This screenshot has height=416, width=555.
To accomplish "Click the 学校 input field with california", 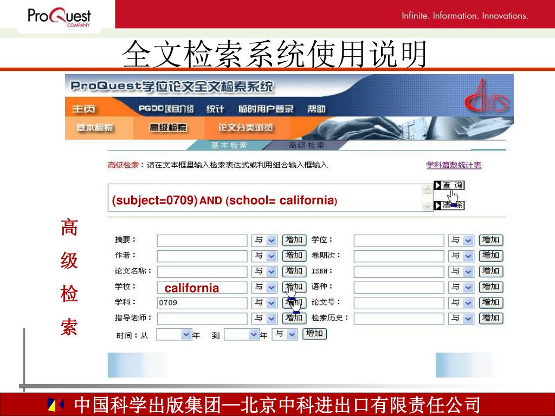I will click(202, 287).
